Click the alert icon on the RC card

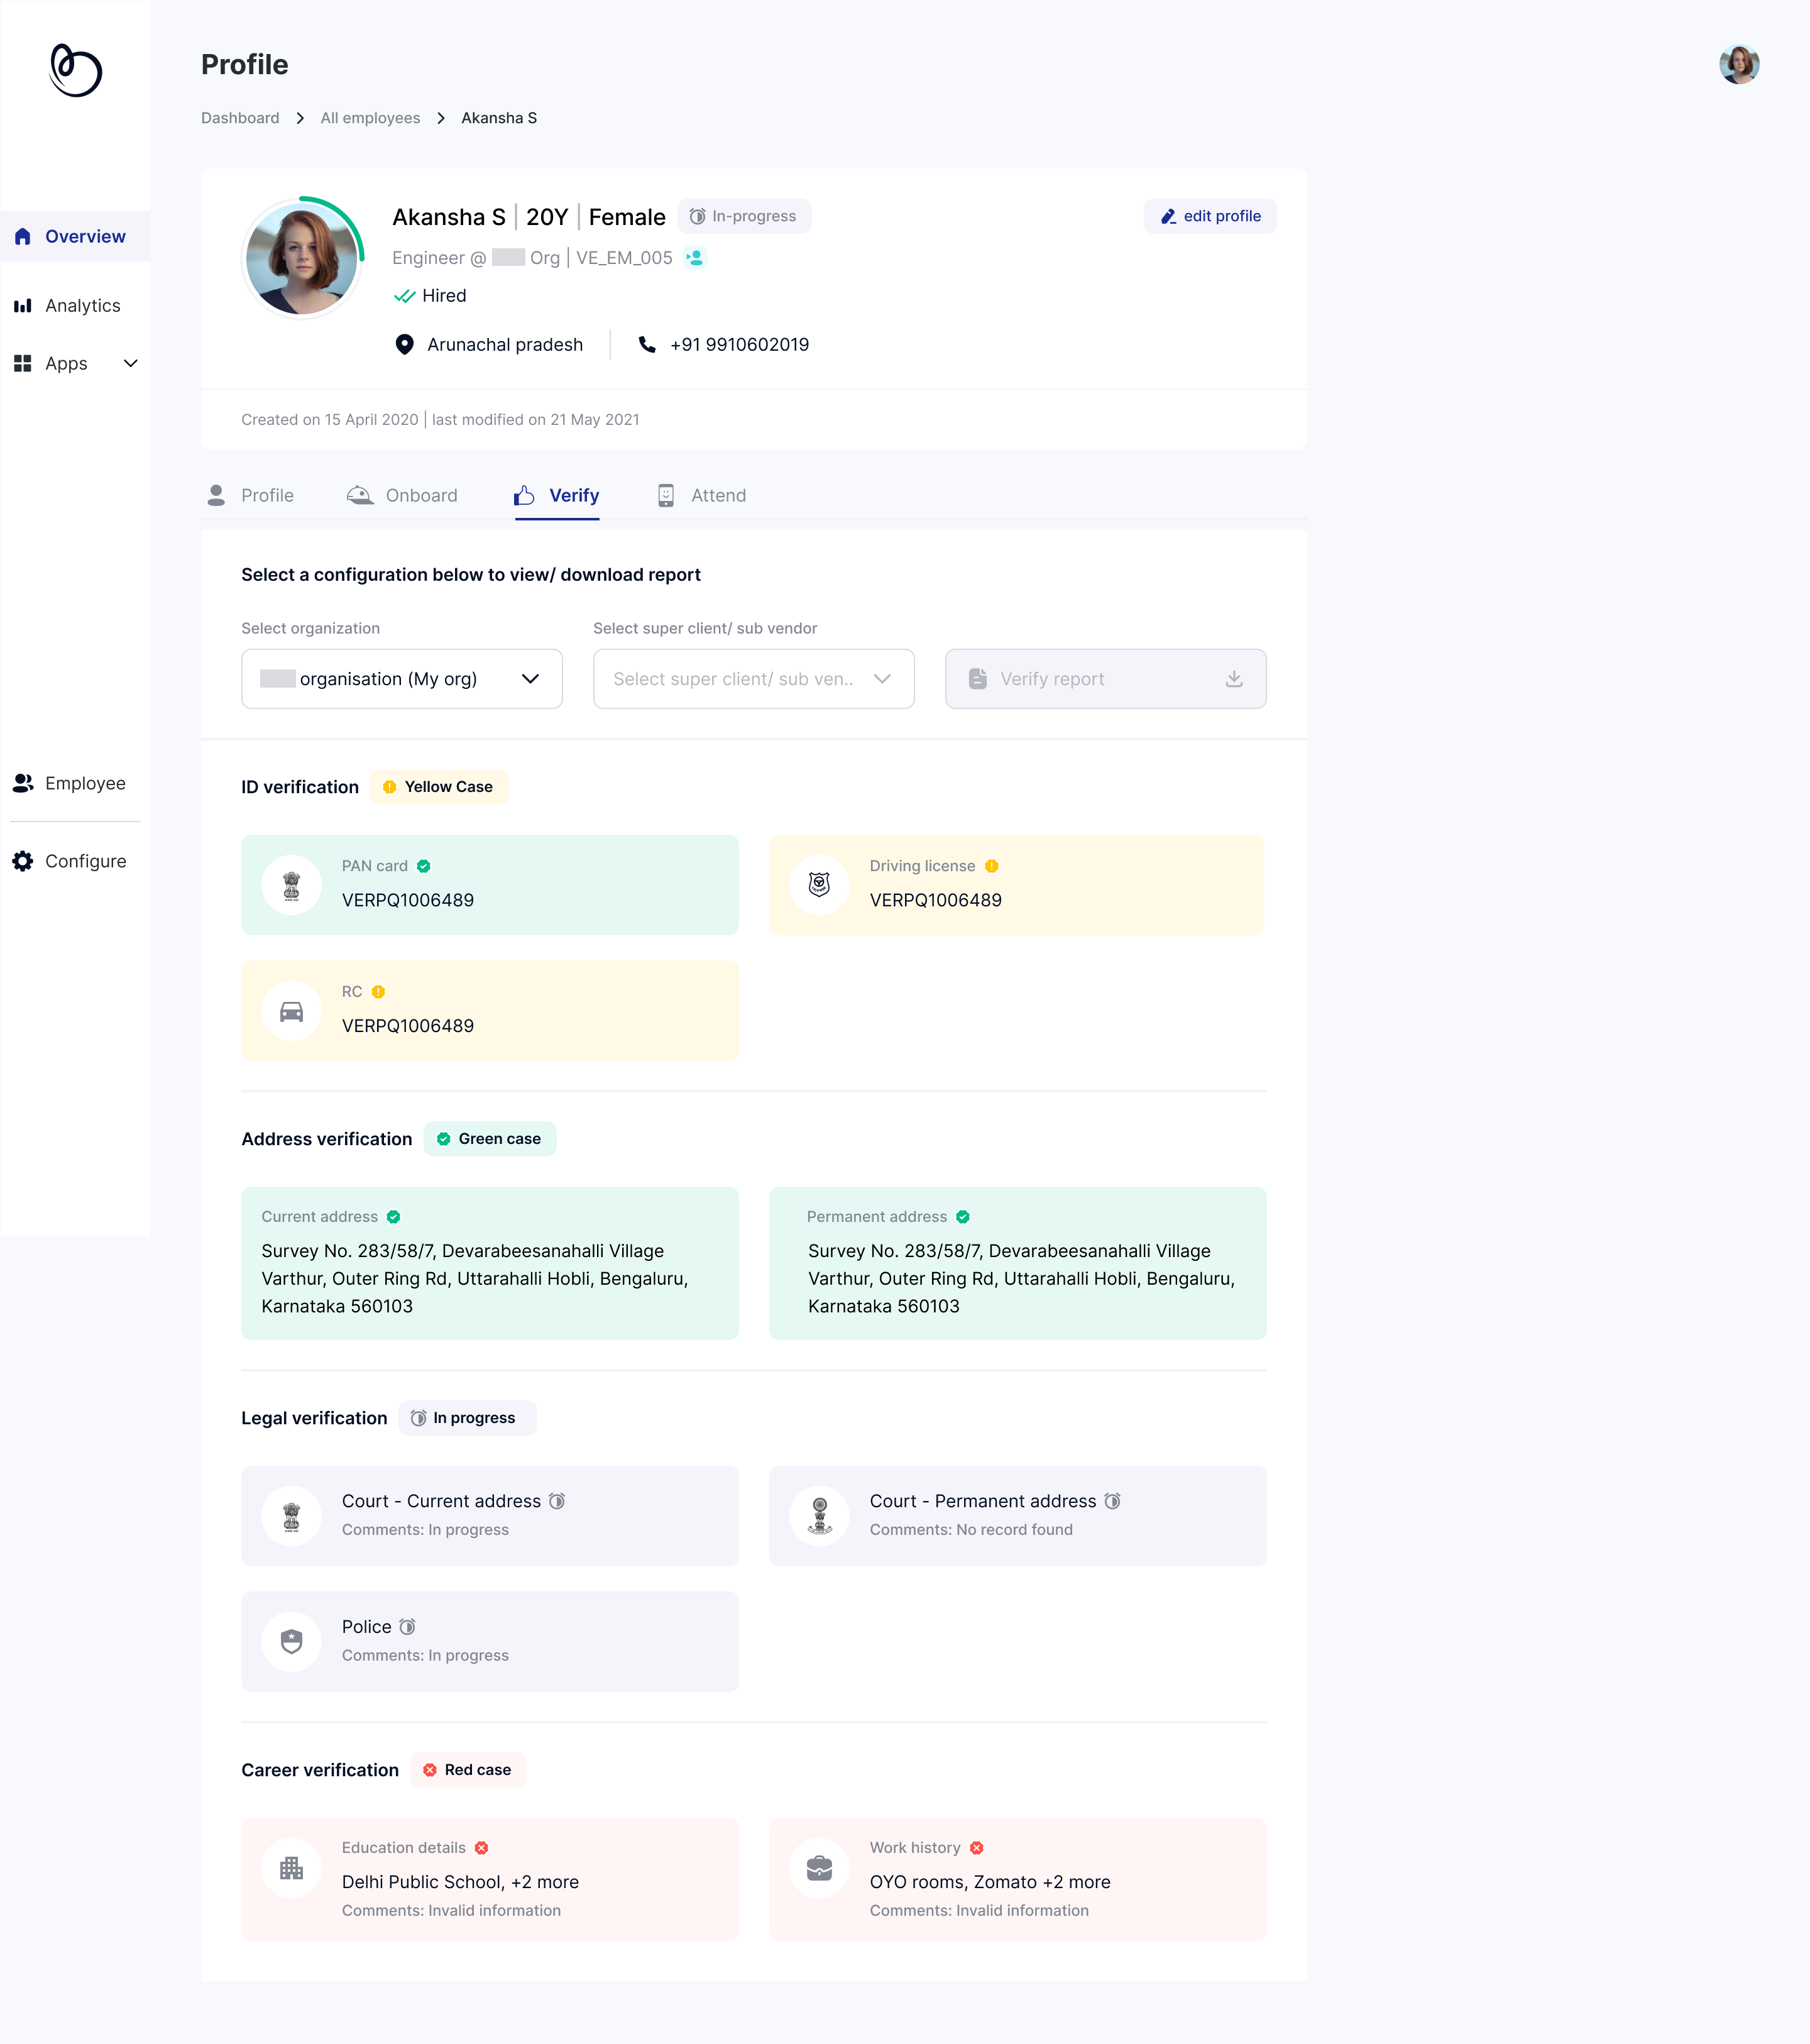[378, 992]
